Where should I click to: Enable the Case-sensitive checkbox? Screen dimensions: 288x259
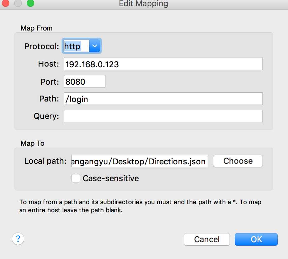tap(76, 178)
